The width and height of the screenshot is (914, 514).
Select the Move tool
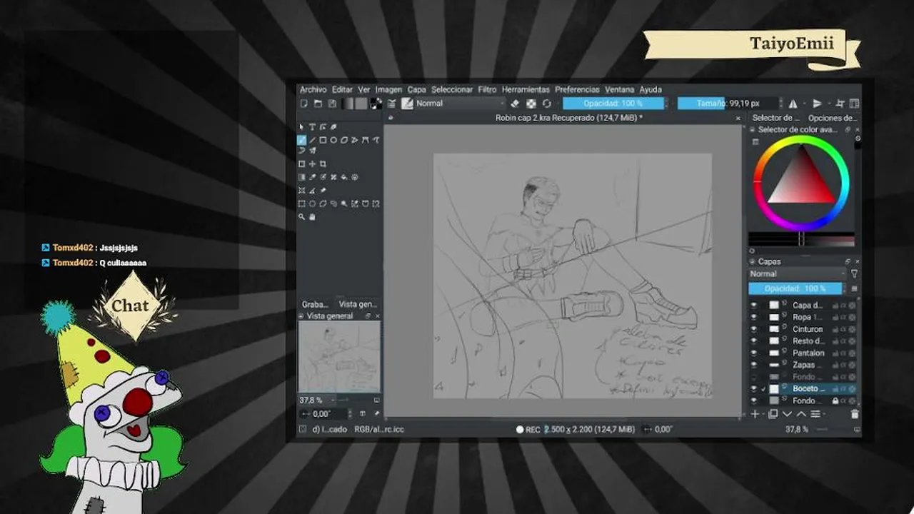(x=312, y=164)
